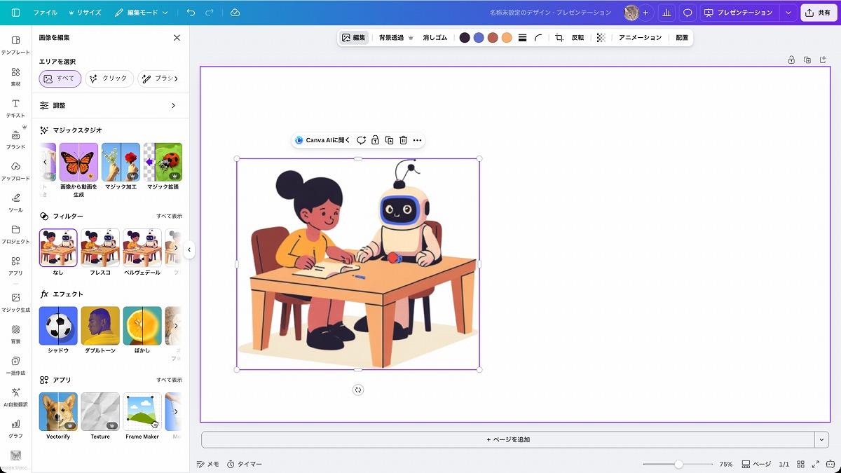Pick the blue color swatch in the toolbar
The height and width of the screenshot is (473, 841).
[479, 38]
